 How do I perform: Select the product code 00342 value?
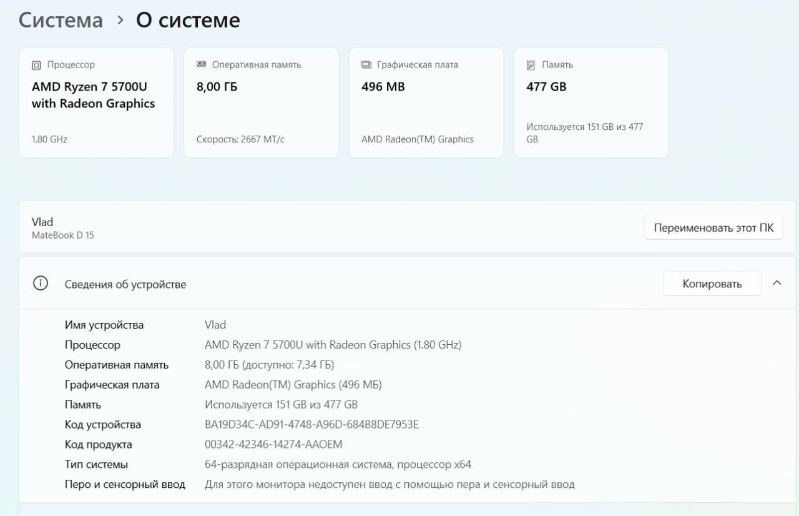click(273, 445)
